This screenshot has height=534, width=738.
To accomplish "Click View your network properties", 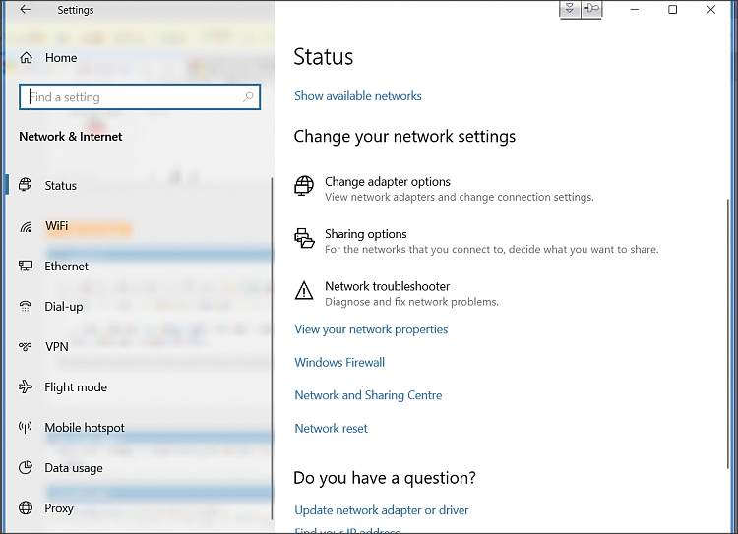I will pyautogui.click(x=371, y=329).
